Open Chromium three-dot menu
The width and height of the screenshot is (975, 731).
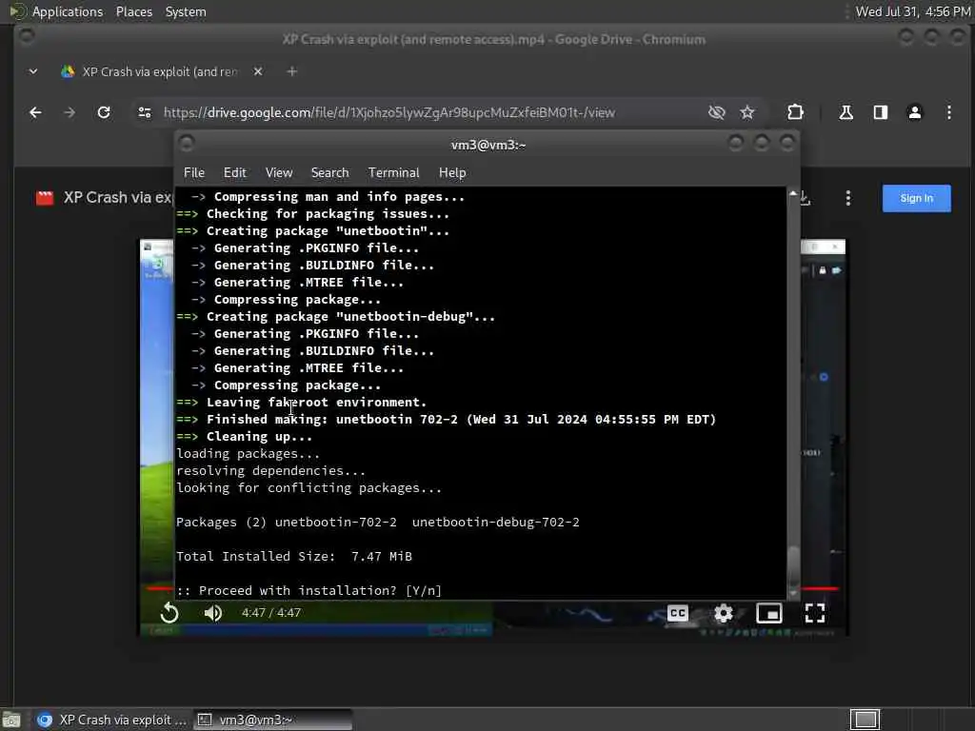(x=949, y=112)
